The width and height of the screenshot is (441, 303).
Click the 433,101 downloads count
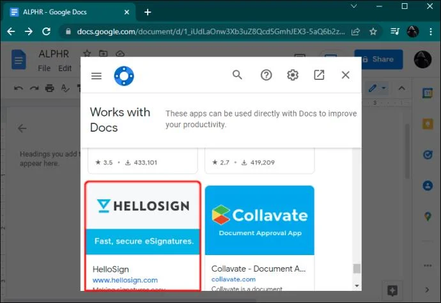point(145,162)
